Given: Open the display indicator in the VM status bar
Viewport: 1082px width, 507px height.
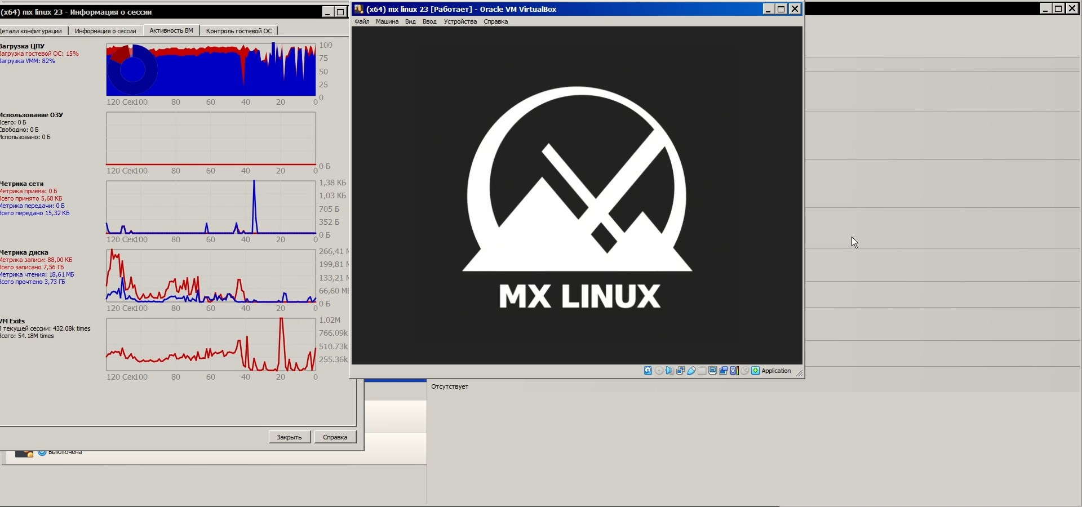Looking at the screenshot, I should 713,371.
